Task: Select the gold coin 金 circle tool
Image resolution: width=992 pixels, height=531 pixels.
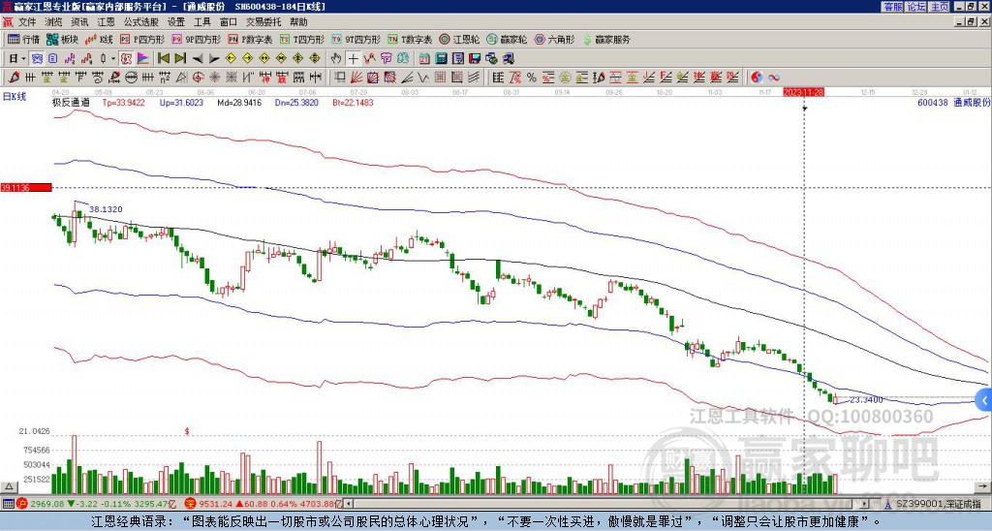Action: (x=565, y=78)
